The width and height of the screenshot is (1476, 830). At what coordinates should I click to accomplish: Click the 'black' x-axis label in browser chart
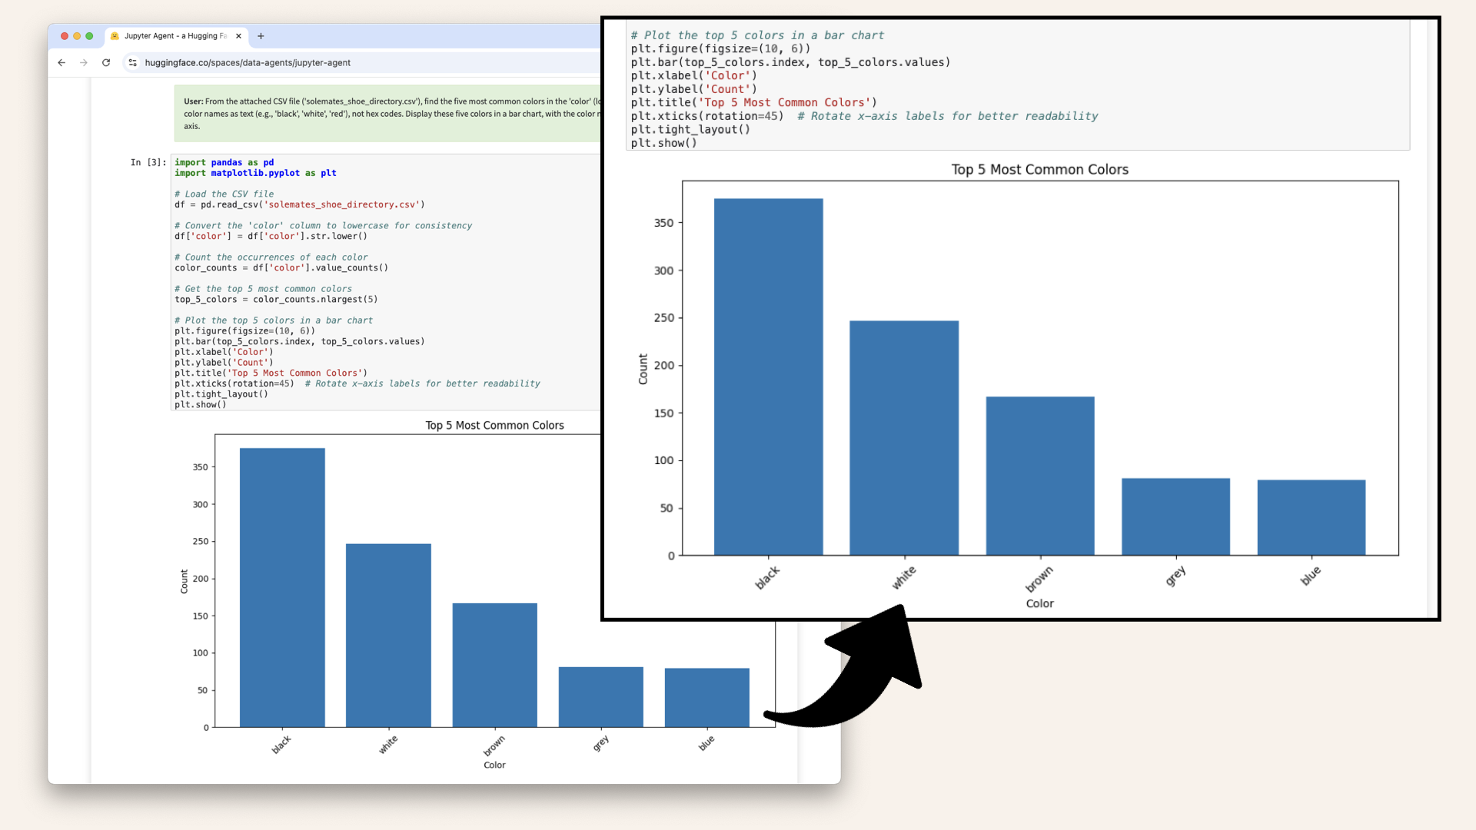[x=281, y=744]
